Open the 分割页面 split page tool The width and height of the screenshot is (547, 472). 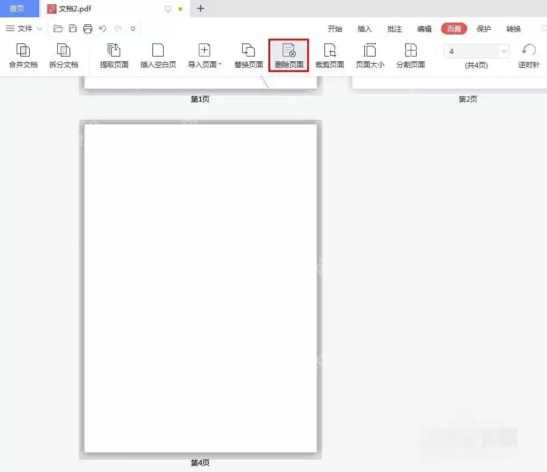point(411,55)
